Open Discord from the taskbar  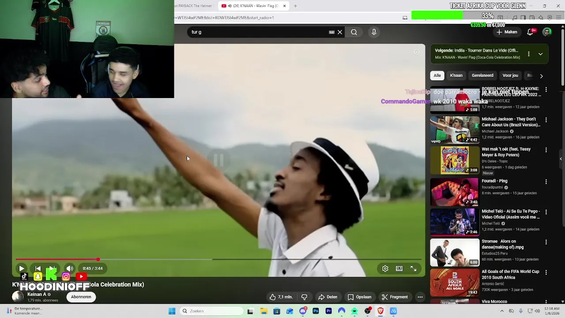[303, 311]
